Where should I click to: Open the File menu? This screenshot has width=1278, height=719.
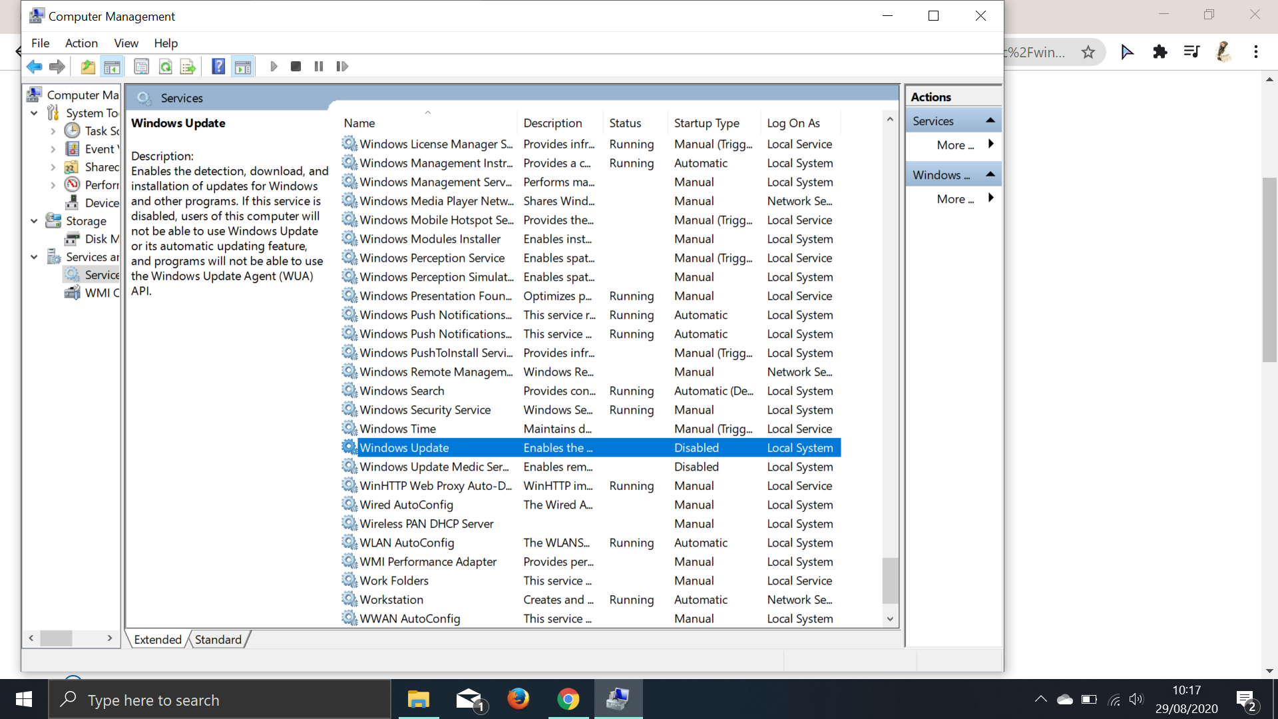(40, 43)
